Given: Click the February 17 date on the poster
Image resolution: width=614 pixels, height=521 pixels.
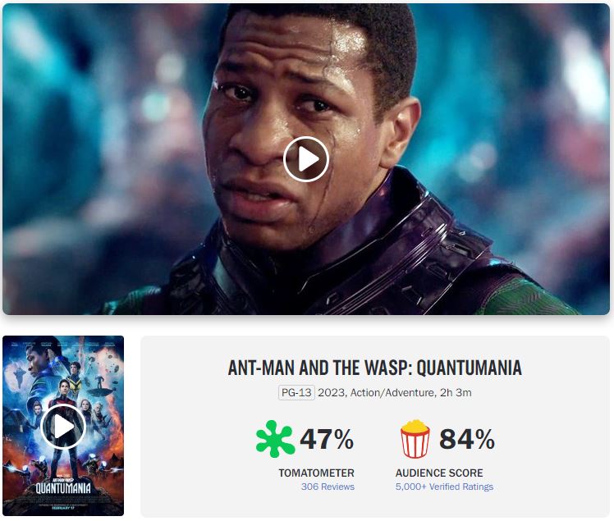Looking at the screenshot, I should pos(63,508).
